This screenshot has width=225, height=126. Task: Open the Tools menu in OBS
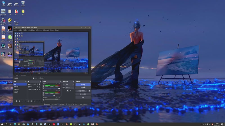coord(52,30)
